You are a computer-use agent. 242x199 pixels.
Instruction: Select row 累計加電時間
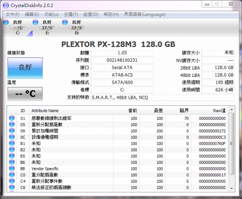coord(118,131)
